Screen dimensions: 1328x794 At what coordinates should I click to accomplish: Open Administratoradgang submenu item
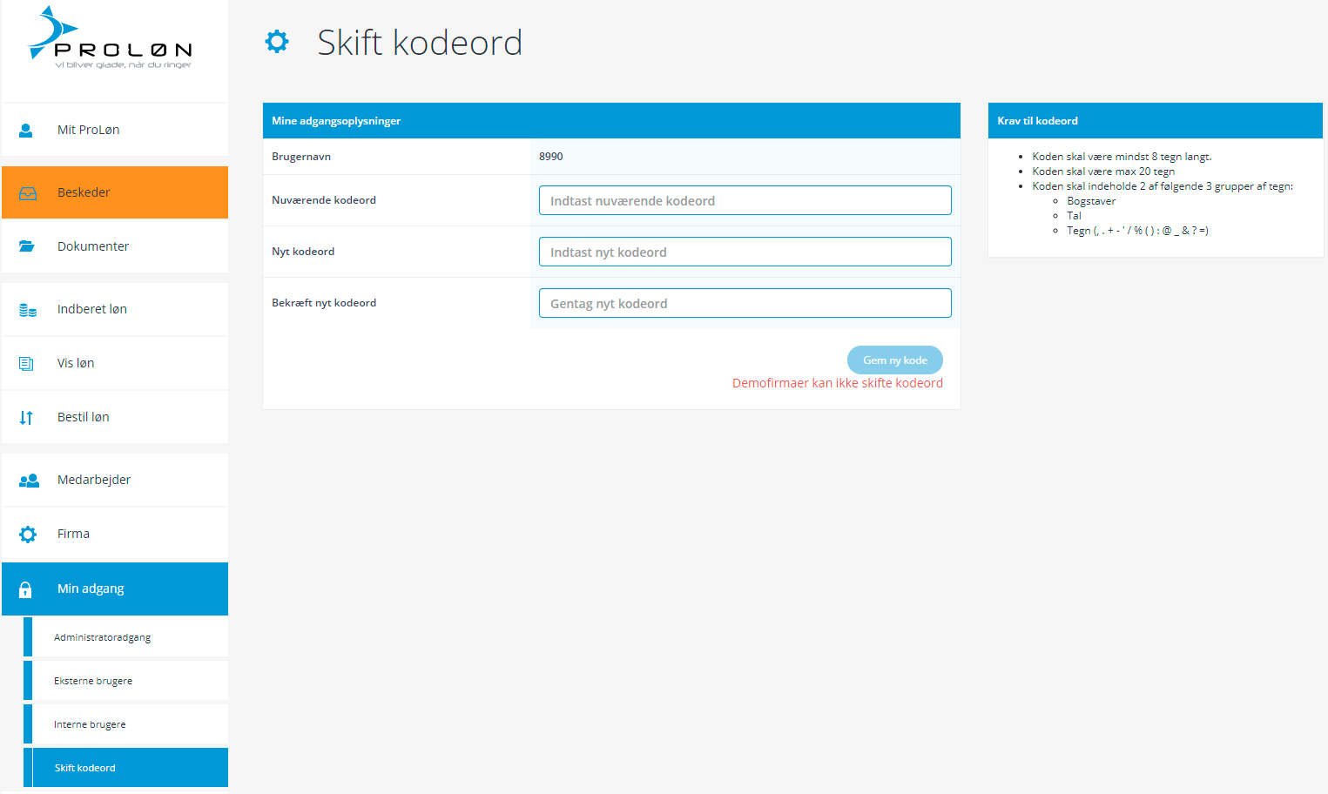point(102,637)
